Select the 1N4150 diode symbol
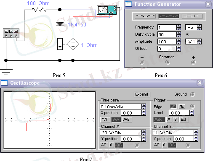 pyautogui.click(x=60, y=24)
